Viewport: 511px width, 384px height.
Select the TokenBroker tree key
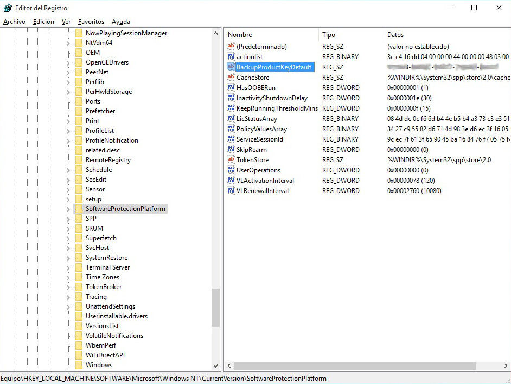tap(104, 287)
